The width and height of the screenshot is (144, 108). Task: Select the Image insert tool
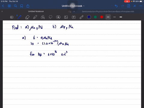[66, 17]
